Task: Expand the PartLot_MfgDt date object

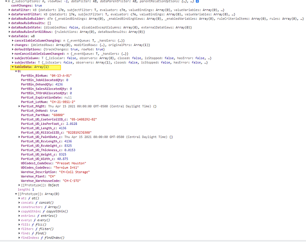Action: (19, 106)
